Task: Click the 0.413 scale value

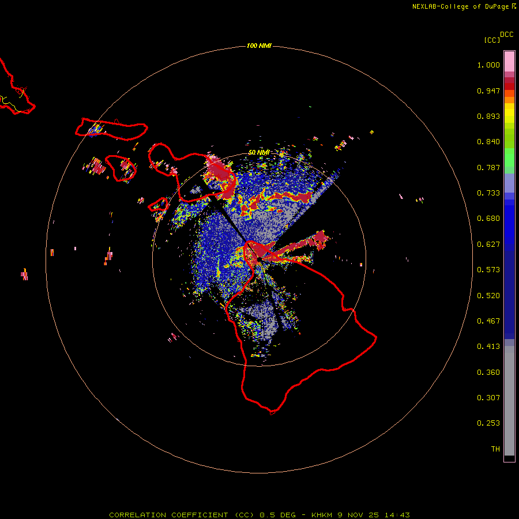Action: click(488, 347)
